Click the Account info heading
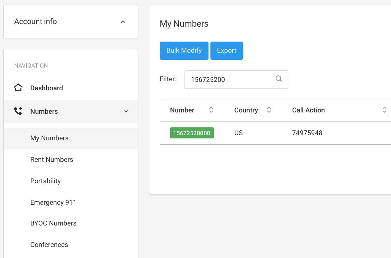Viewport: 391px width, 258px height. pos(35,21)
